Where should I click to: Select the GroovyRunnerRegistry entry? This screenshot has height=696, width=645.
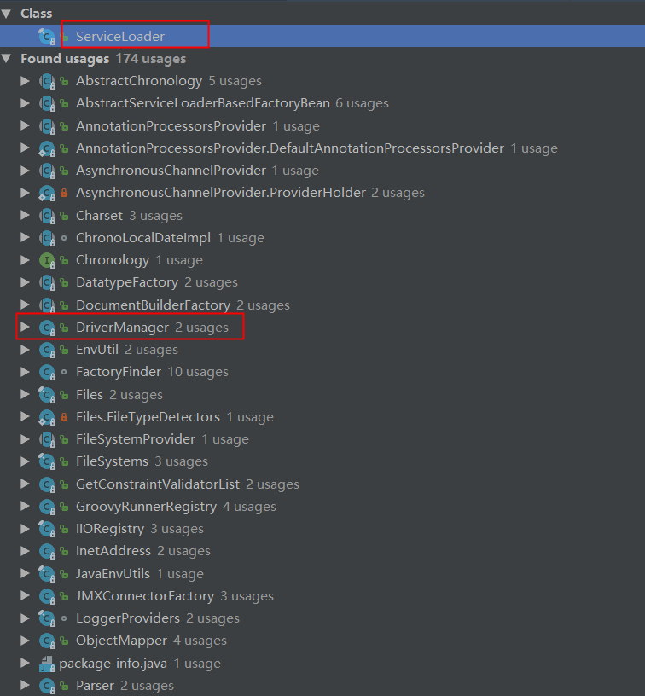[176, 507]
